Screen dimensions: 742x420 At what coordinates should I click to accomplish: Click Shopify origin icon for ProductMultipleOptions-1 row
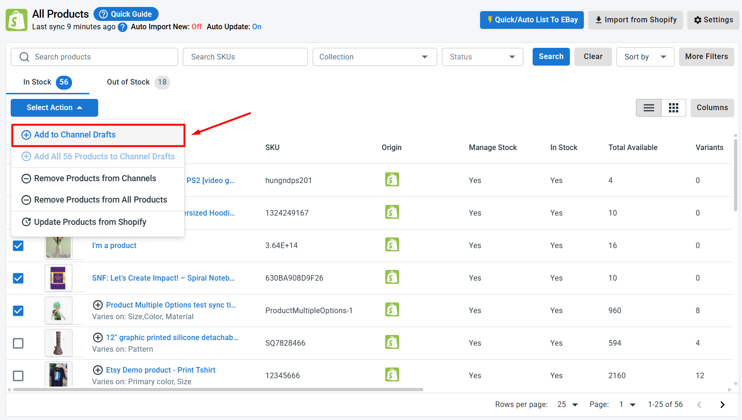pos(392,310)
